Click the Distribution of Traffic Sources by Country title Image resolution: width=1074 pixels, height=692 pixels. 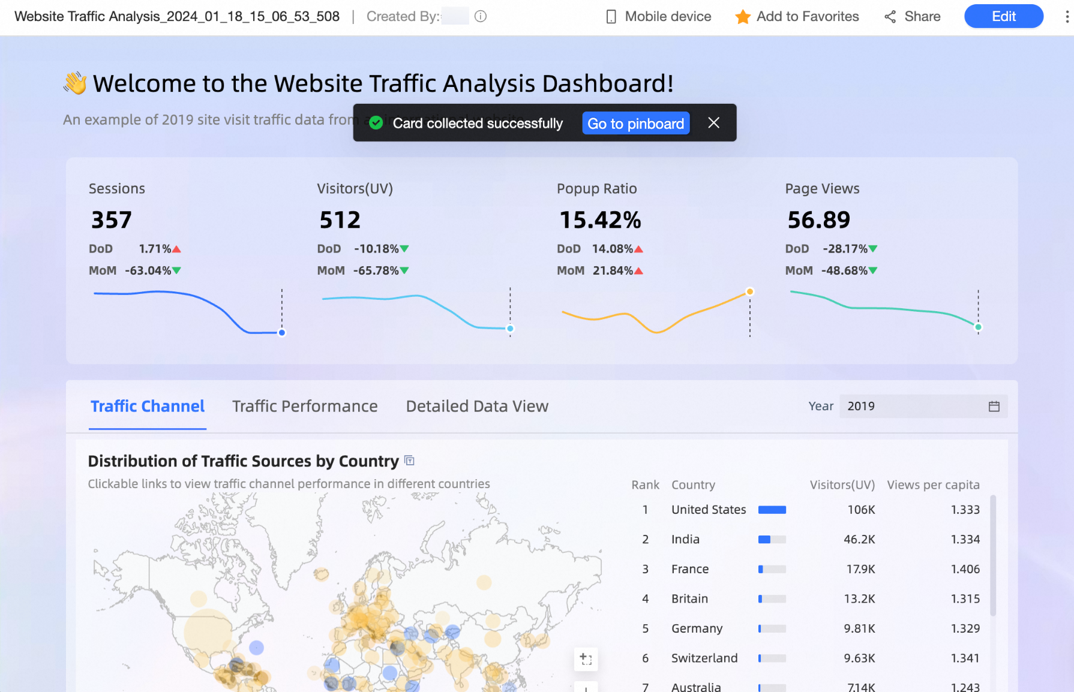[243, 461]
